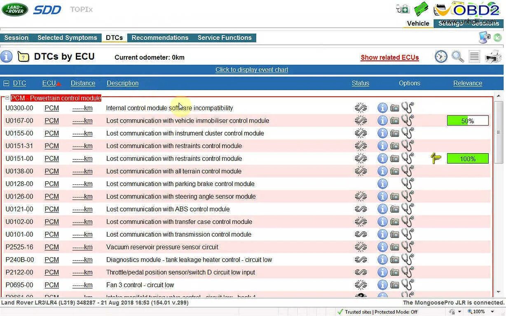
Task: Sort by the Status column header
Action: point(361,83)
